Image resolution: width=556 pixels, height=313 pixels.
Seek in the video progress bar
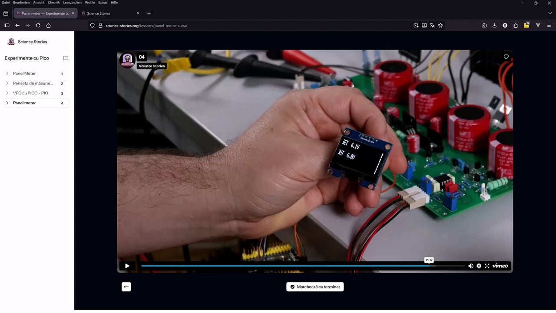pos(303,266)
